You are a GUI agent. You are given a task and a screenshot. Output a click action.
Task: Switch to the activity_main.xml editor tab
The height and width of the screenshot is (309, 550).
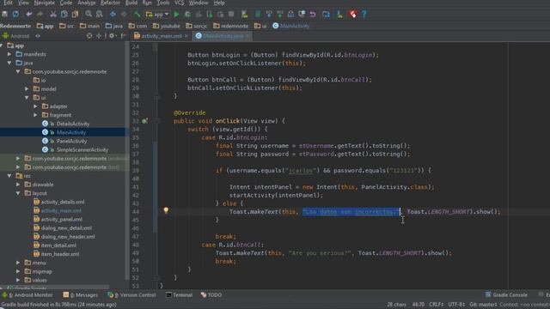[x=162, y=36]
